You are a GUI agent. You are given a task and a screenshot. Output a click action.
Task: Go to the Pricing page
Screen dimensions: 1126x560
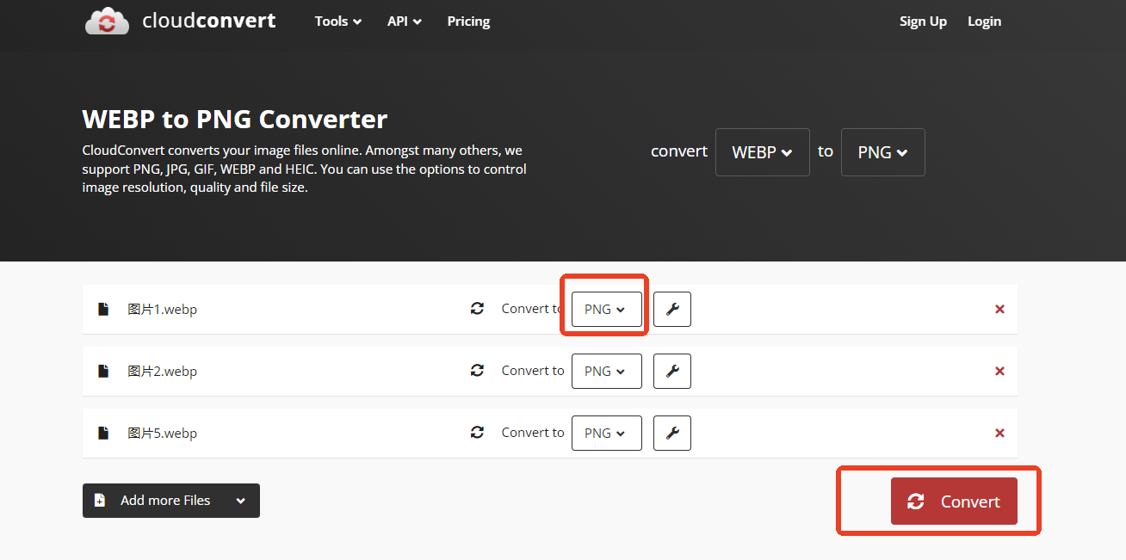[468, 22]
